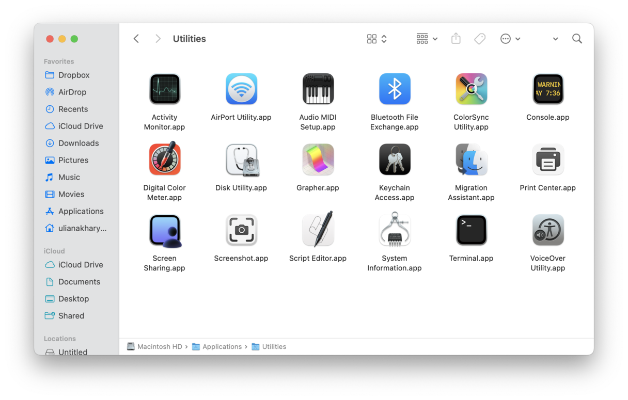Click the Script Editor.app file name
The image size is (628, 400).
click(x=318, y=258)
